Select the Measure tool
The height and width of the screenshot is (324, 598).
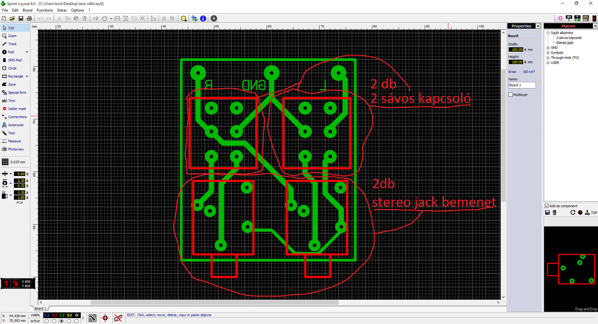tap(14, 141)
